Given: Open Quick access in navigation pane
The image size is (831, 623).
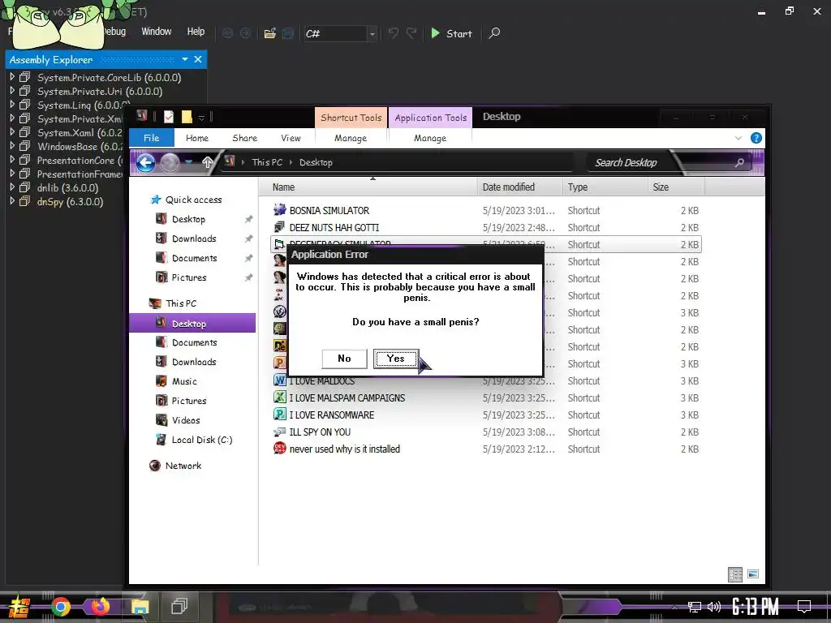Looking at the screenshot, I should click(x=193, y=200).
